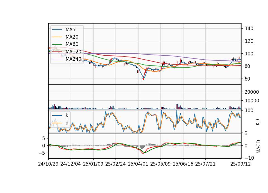Click the red MA120 legend line sample
This screenshot has width=268, height=193.
57,52
